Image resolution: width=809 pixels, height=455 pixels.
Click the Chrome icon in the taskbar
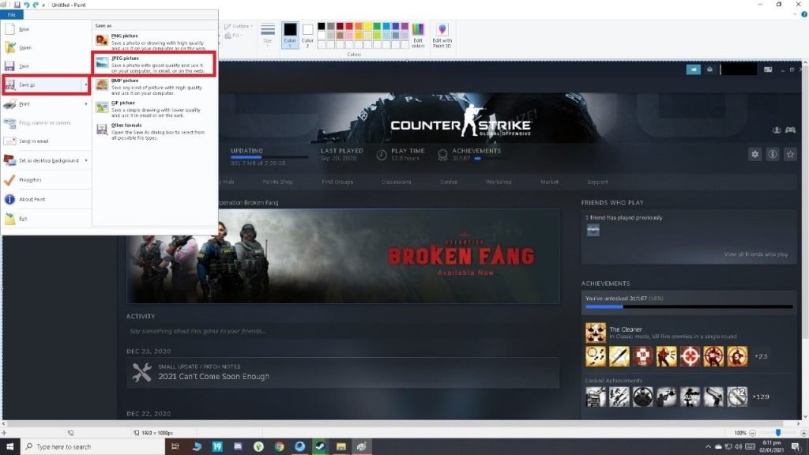click(x=279, y=447)
